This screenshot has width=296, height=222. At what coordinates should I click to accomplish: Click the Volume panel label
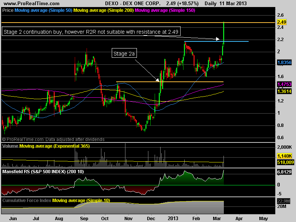[x=10, y=146]
